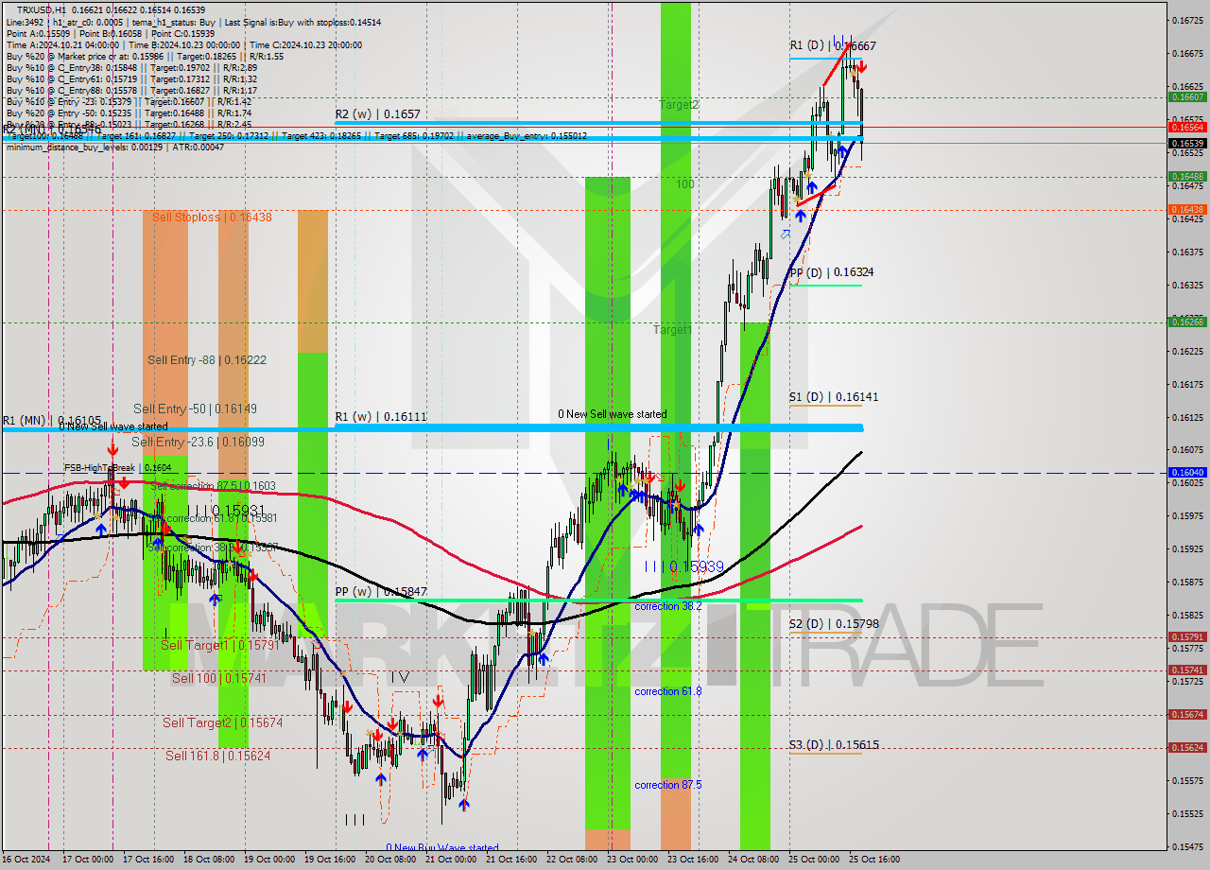Screen dimensions: 1210x870
Task: Select the blue correction 38.2 label
Action: [x=667, y=606]
